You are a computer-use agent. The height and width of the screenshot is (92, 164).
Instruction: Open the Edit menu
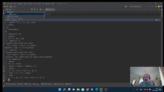[x=11, y=4]
